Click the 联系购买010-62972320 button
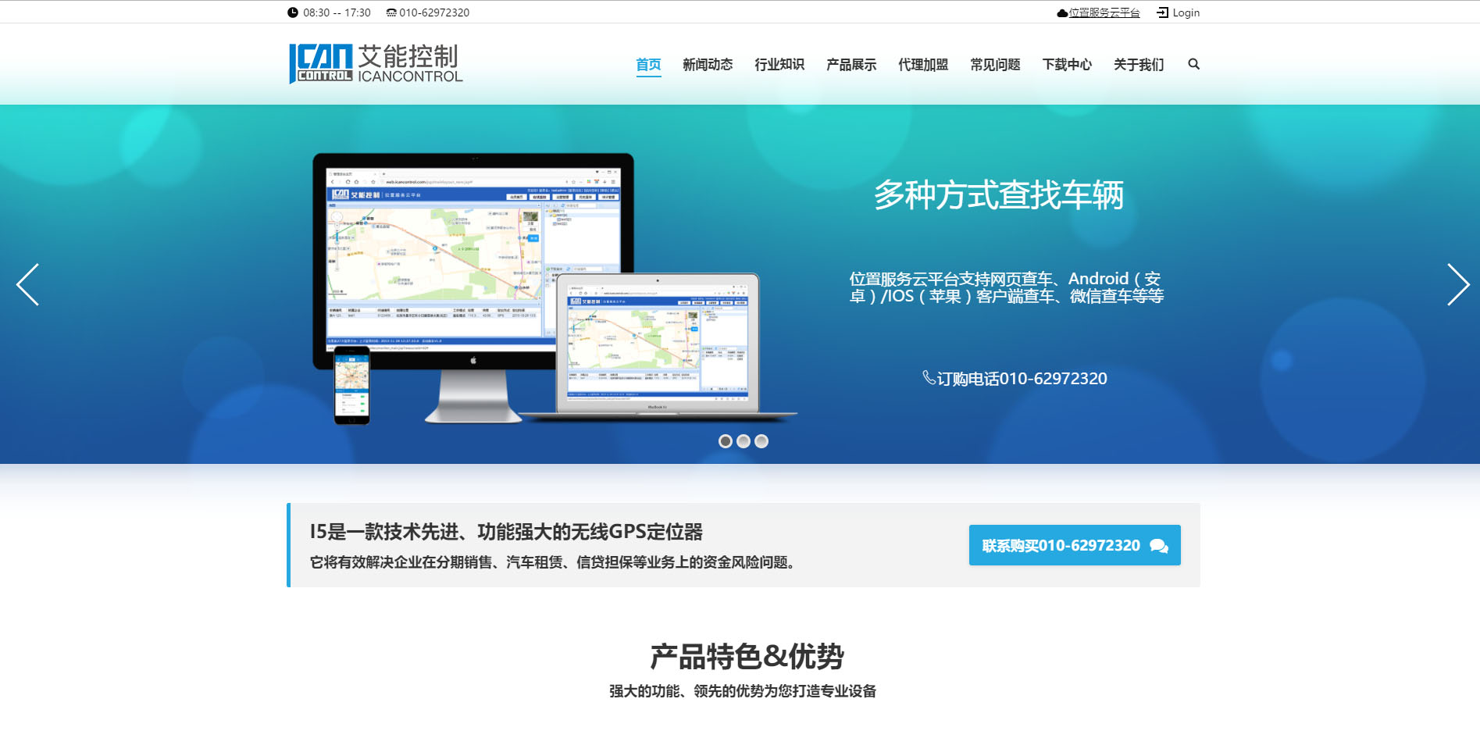1480x738 pixels. pyautogui.click(x=1074, y=545)
